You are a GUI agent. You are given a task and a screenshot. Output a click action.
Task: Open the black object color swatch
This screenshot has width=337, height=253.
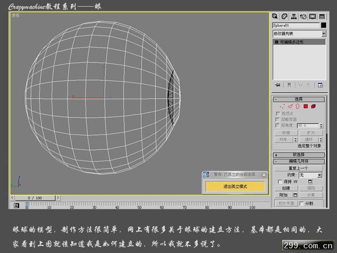323,26
